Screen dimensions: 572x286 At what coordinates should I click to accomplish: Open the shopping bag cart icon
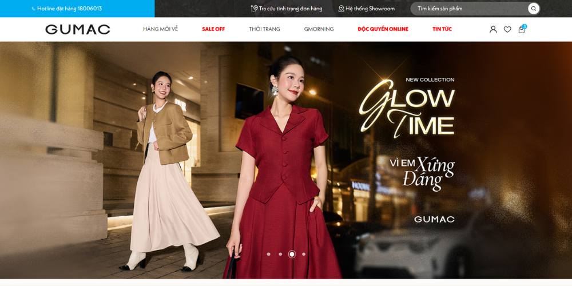coord(522,30)
